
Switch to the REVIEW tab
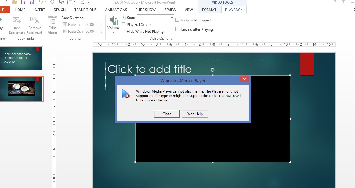170,10
